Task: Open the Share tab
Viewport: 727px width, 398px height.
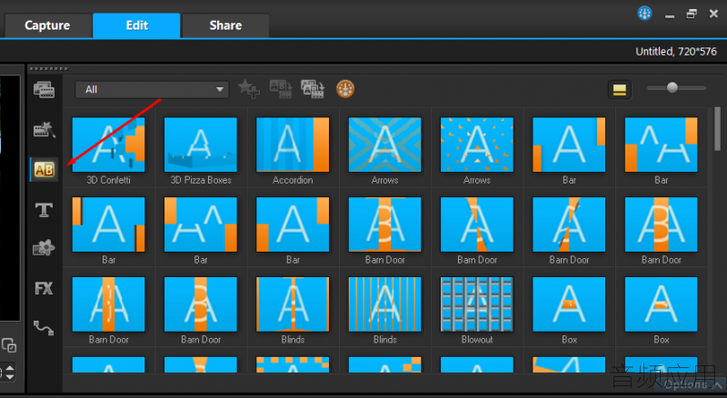Action: click(225, 25)
